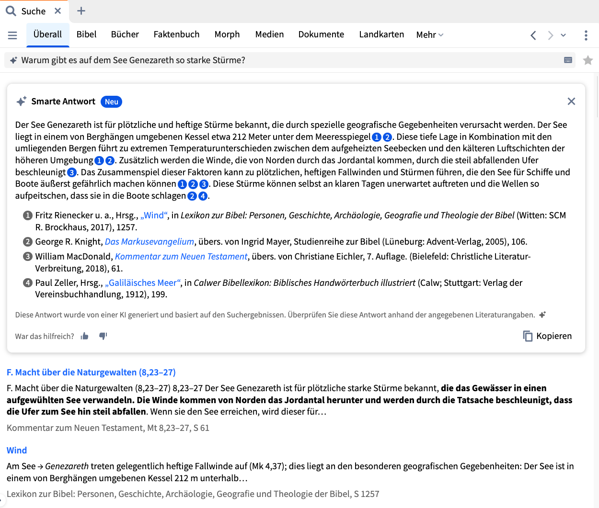The height and width of the screenshot is (508, 599).
Task: Favorite this search with the star icon
Action: click(588, 60)
